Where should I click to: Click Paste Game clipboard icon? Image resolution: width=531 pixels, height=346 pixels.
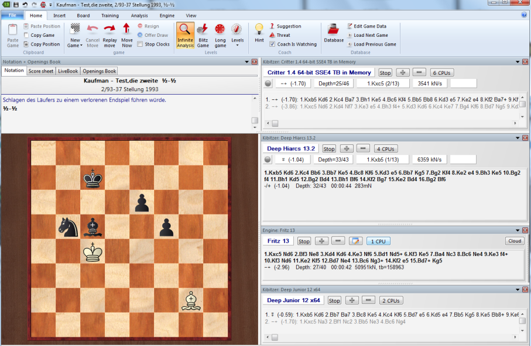pos(13,34)
